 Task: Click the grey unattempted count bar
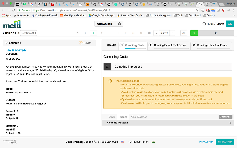[216, 33]
